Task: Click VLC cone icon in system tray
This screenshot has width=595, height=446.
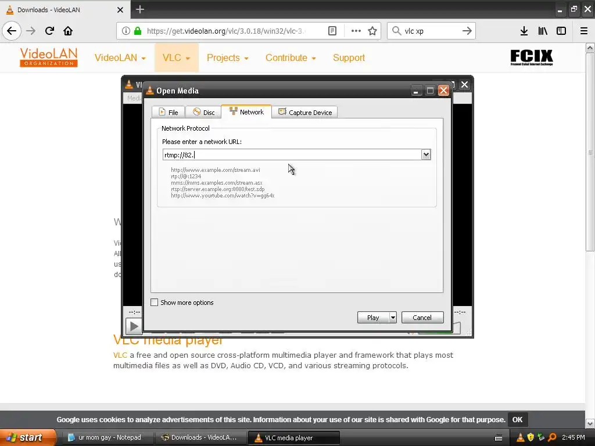Action: [520, 437]
